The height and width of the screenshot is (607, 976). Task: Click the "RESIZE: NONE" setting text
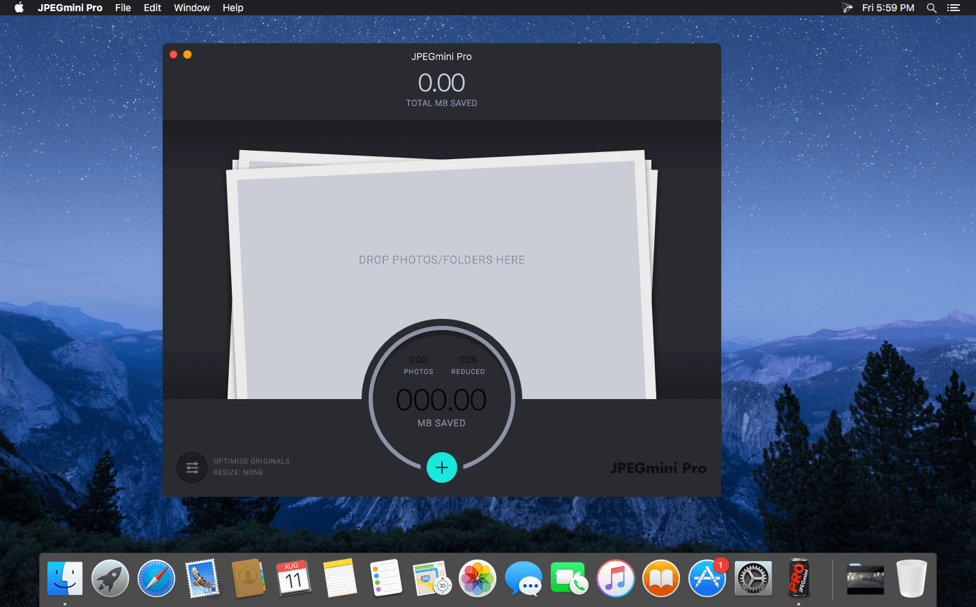tap(238, 472)
